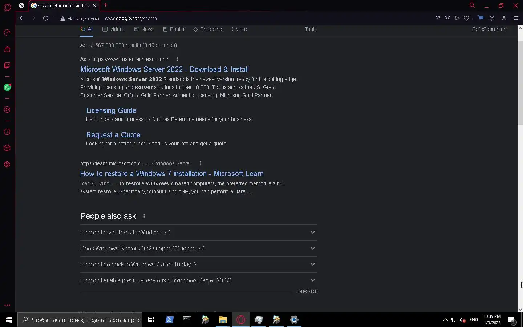Open Easy Setup sliders icon

point(516,18)
